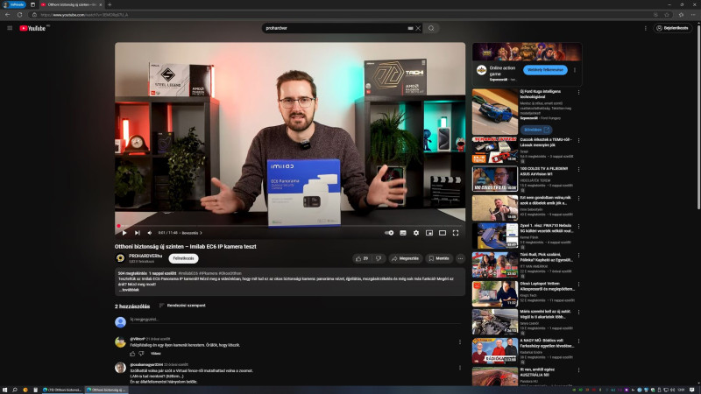Add page to favorites with star icon

(667, 15)
